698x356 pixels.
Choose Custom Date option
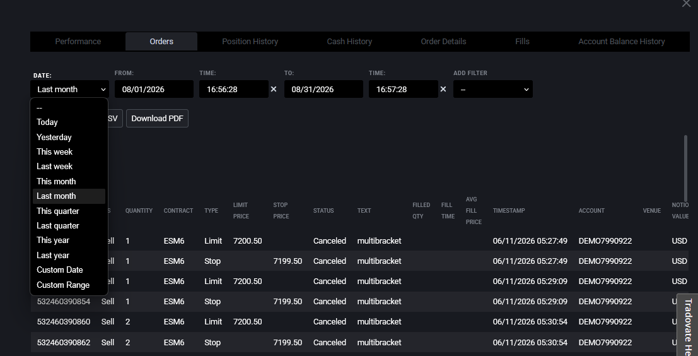(69, 270)
